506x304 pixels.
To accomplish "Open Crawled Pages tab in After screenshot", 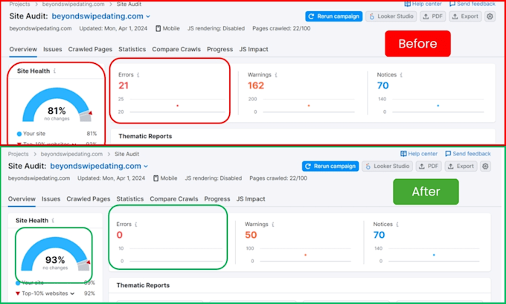I will 89,199.
